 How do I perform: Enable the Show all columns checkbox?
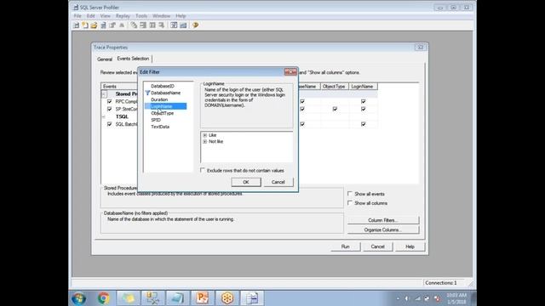350,203
